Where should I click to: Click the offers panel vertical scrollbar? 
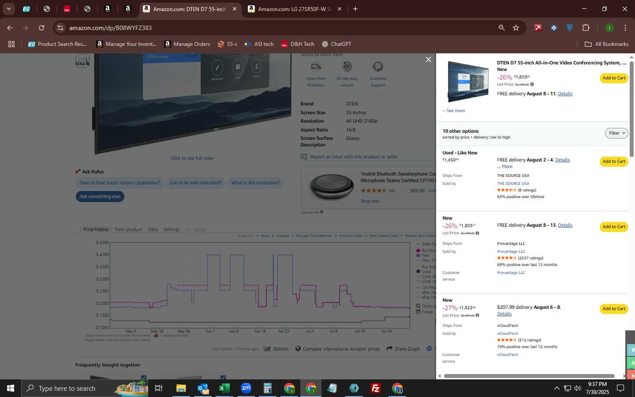coord(631,109)
